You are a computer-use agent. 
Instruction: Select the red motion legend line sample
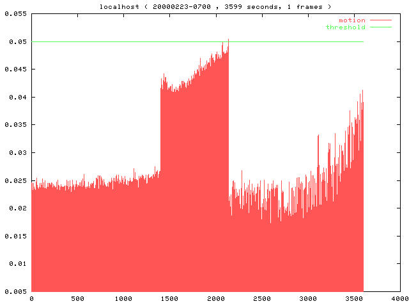[x=380, y=20]
